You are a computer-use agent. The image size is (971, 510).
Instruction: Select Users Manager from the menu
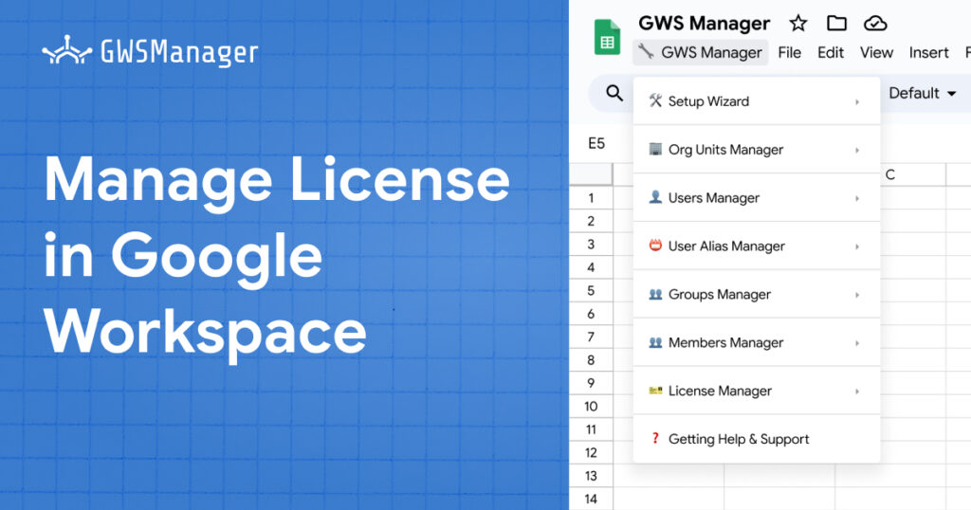pyautogui.click(x=713, y=198)
